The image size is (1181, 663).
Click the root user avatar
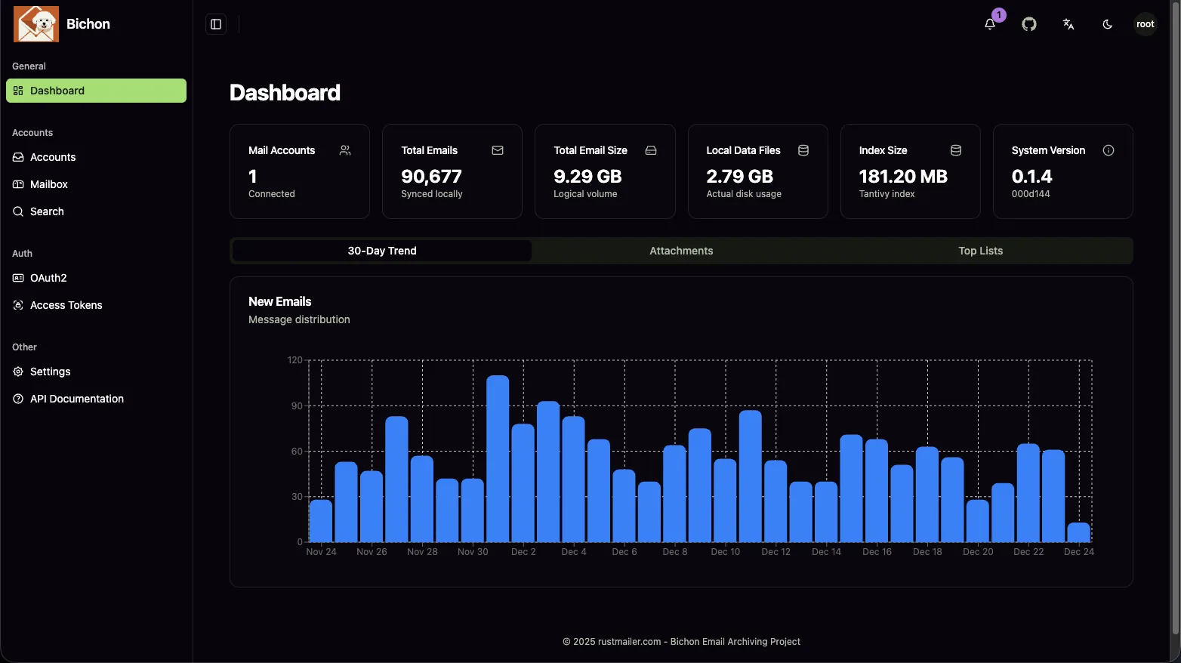tap(1145, 23)
